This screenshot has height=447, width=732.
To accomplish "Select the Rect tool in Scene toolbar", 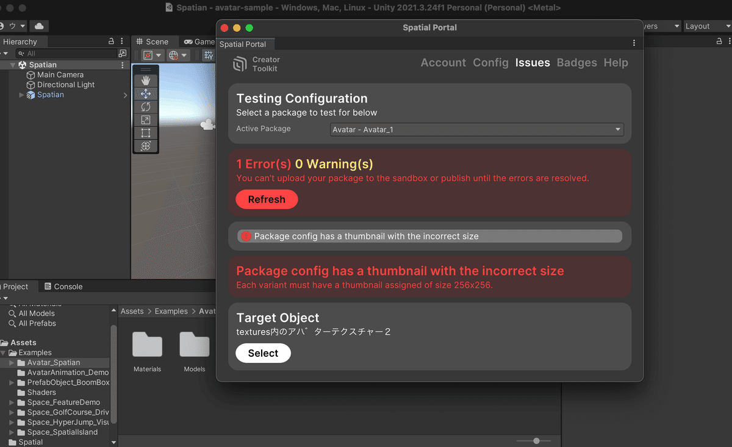I will click(146, 133).
